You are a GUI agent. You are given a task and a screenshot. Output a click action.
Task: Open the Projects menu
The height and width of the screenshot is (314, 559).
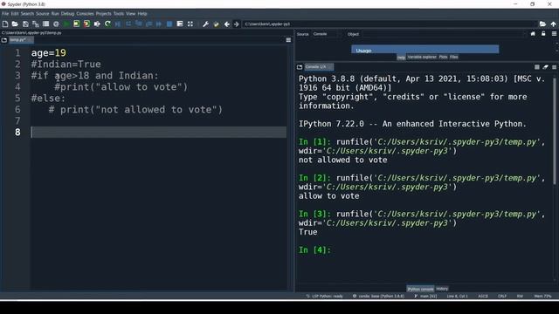(103, 14)
